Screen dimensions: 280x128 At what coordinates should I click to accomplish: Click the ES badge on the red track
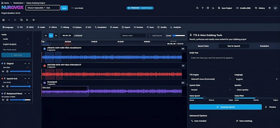[183, 66]
